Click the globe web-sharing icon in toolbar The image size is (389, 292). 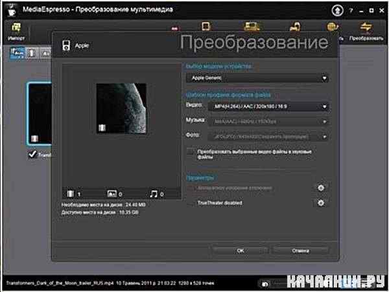(333, 27)
